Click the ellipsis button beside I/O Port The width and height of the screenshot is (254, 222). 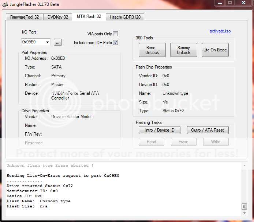point(57,42)
